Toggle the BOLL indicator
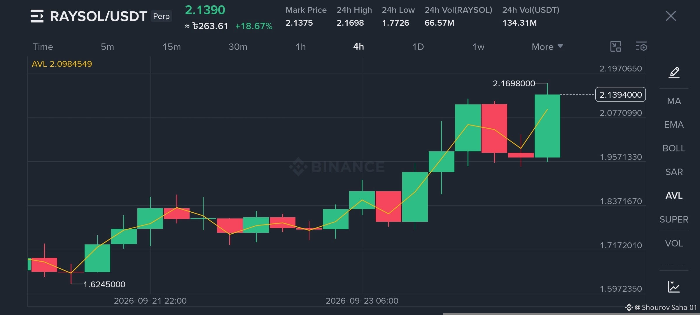 [674, 148]
